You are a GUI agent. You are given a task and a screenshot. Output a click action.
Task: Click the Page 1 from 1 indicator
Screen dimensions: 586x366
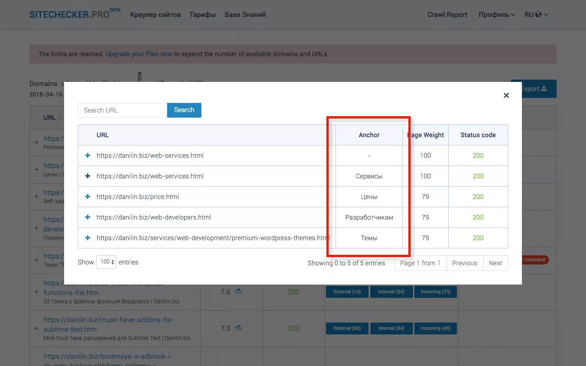(420, 263)
